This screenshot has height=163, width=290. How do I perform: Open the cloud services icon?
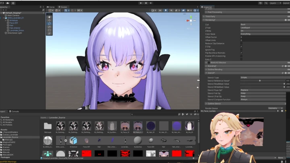pos(8,3)
